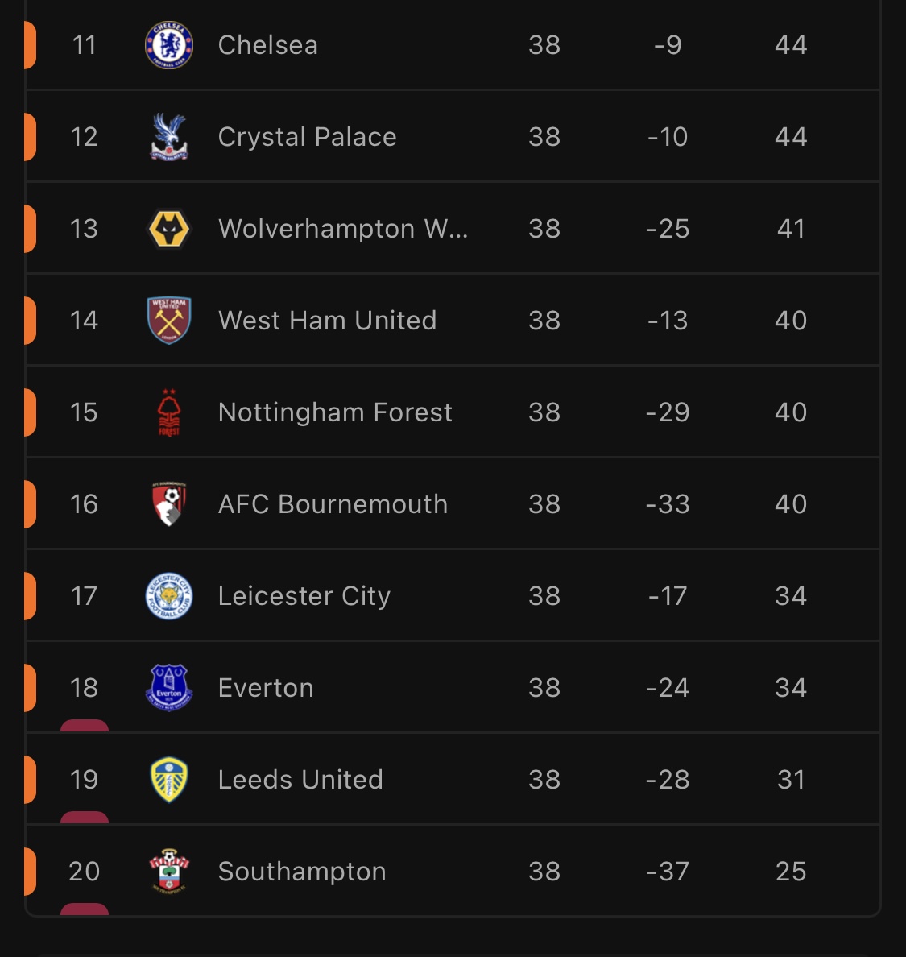Tap the Crystal Palace eagle crest

tap(169, 137)
